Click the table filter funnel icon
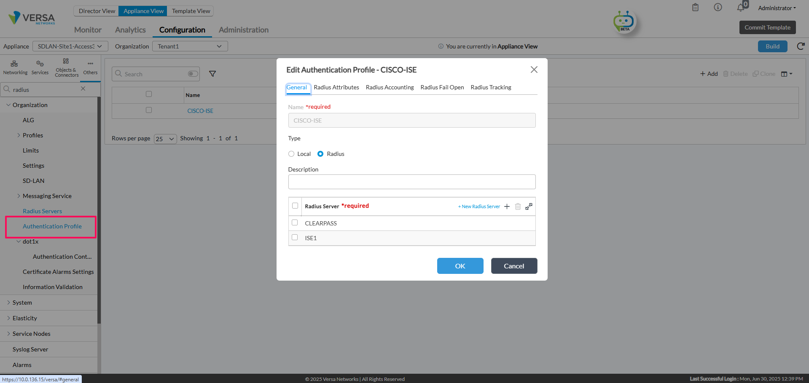Image resolution: width=809 pixels, height=383 pixels. [212, 74]
